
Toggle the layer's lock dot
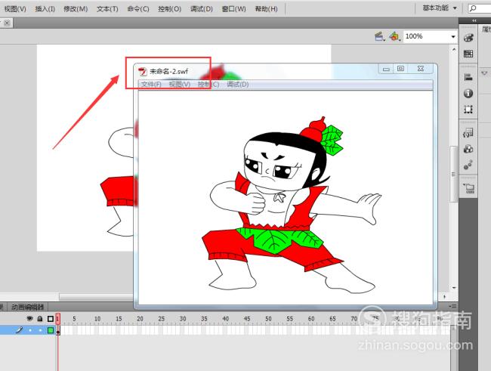(40, 330)
